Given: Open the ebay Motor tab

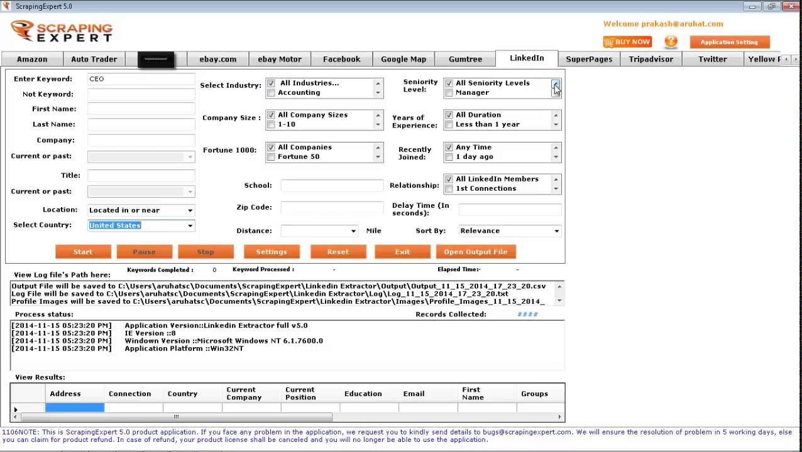Looking at the screenshot, I should pos(280,59).
